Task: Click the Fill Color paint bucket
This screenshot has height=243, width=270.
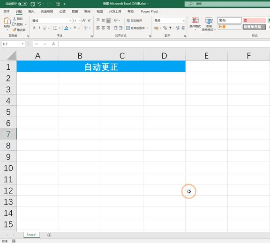Action: 66,28
